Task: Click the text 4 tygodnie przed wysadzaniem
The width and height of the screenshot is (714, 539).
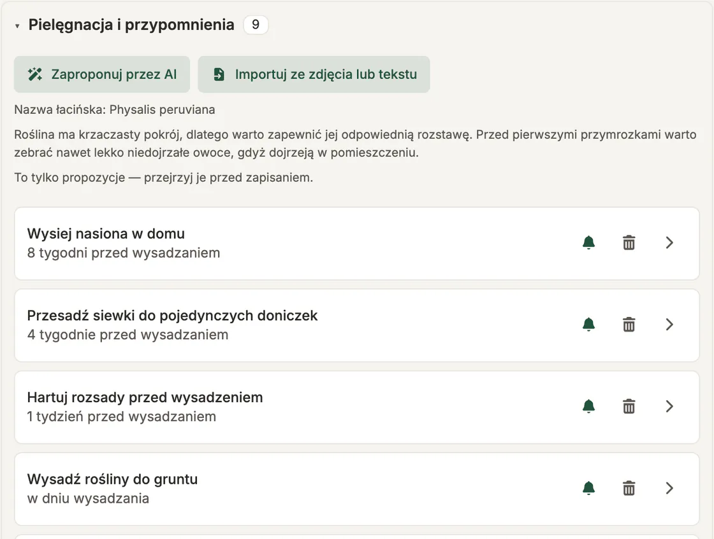Action: (127, 335)
